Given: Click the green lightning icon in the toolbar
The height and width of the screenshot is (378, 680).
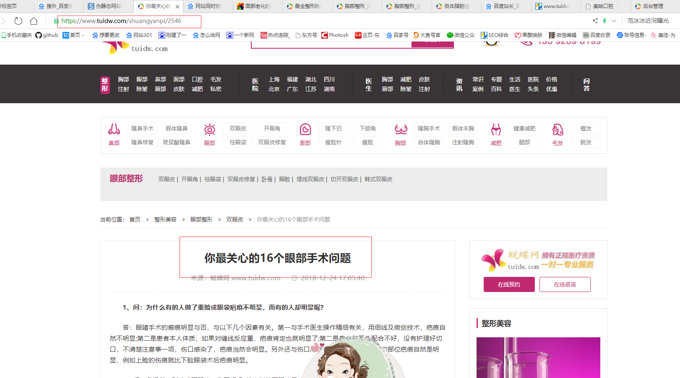Looking at the screenshot, I should point(604,20).
